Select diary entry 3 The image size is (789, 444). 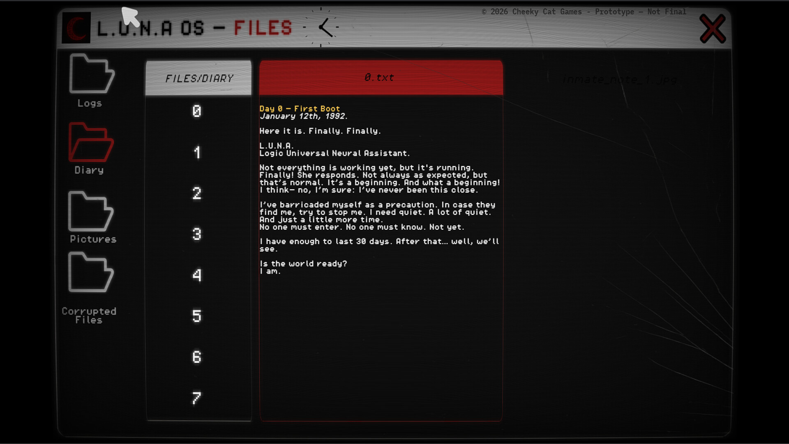tap(197, 234)
